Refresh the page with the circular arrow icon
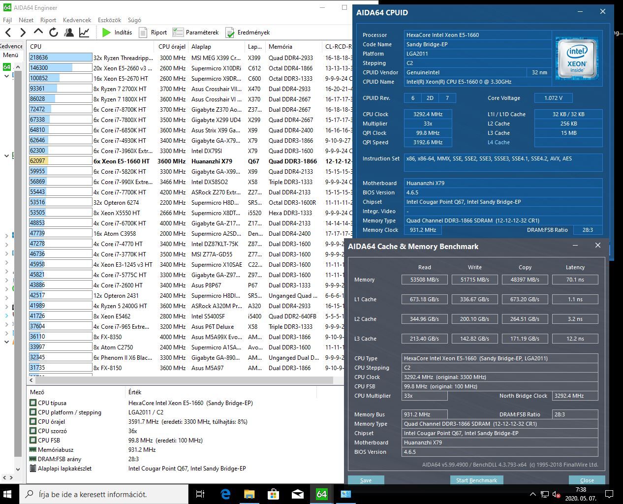The height and width of the screenshot is (504, 623). [54, 32]
